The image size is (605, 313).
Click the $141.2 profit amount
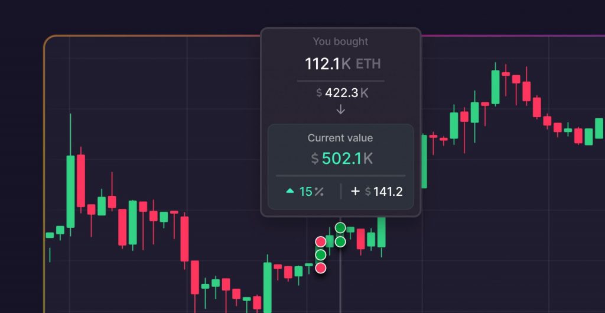coord(384,191)
